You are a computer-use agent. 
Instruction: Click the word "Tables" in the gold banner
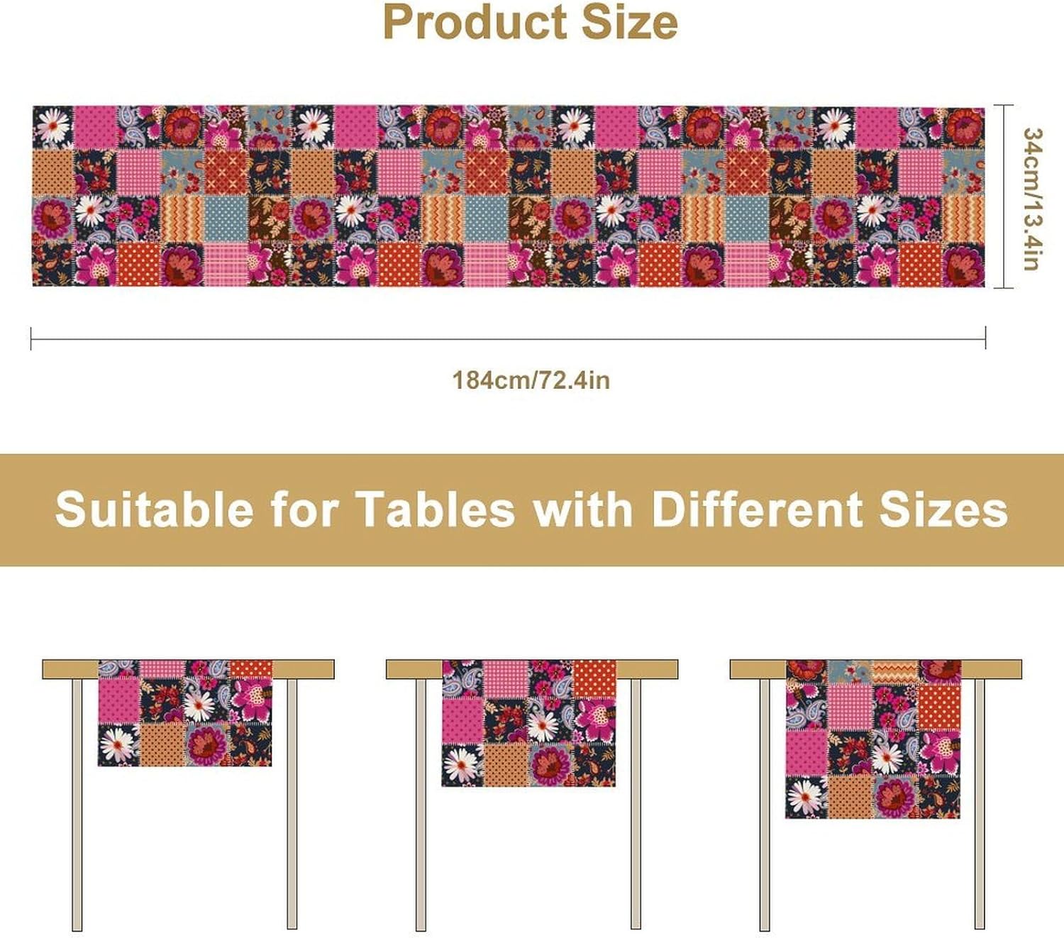[x=436, y=509]
